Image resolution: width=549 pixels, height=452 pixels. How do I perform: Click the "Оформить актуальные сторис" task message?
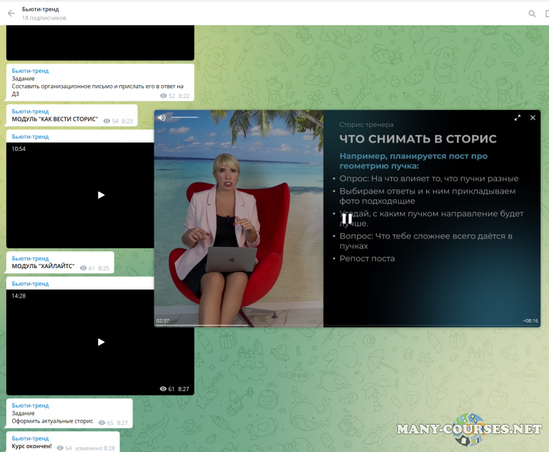click(54, 422)
